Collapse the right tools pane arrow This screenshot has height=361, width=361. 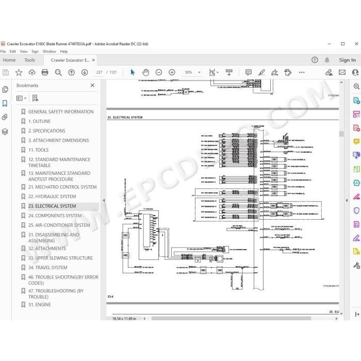point(347,201)
